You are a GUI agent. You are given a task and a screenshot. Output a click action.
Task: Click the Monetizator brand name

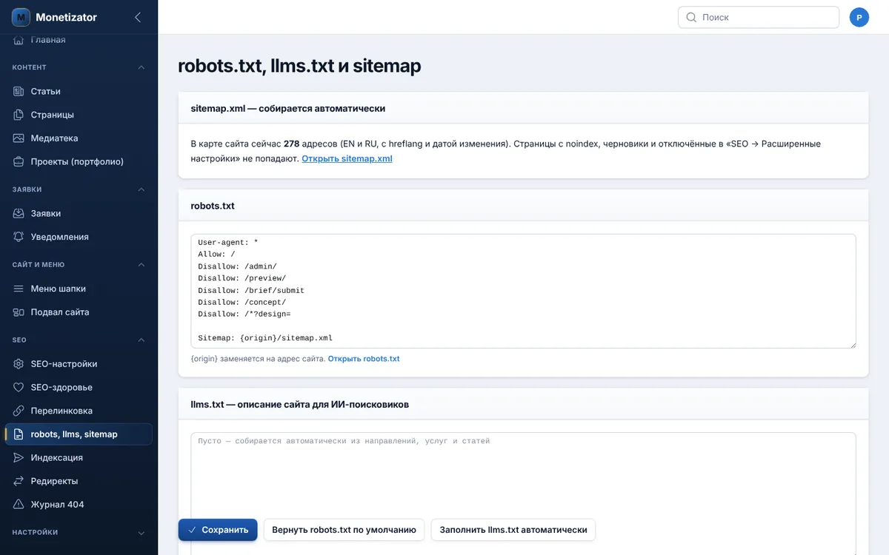[66, 17]
